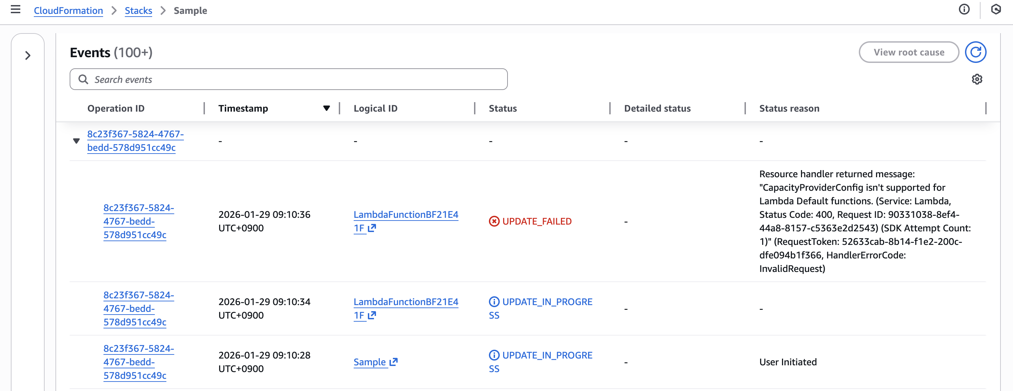
Task: Open the hamburger navigation menu
Action: click(x=15, y=9)
